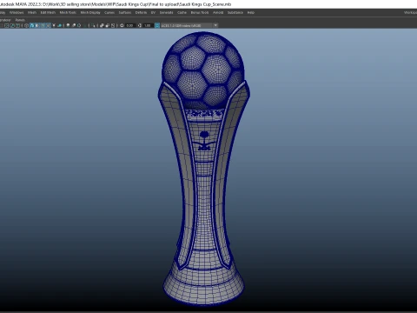Open the Mesh menu
The image size is (417, 313).
(x=32, y=12)
